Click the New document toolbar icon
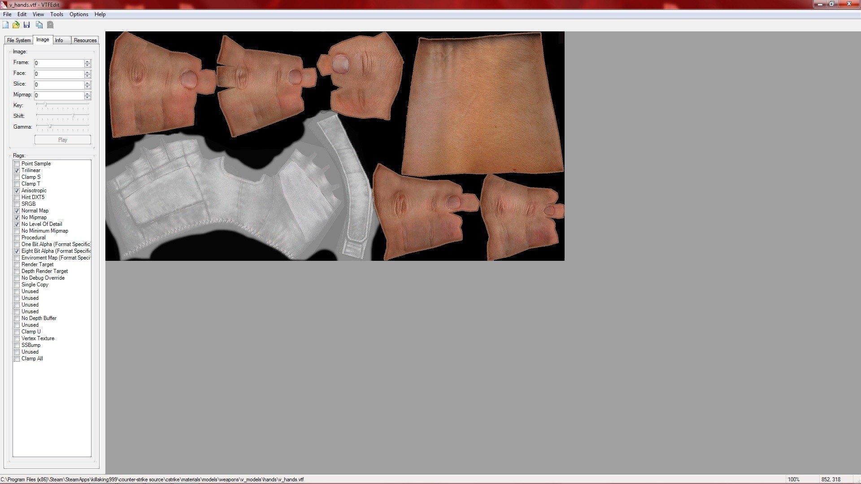The image size is (861, 484). [6, 25]
